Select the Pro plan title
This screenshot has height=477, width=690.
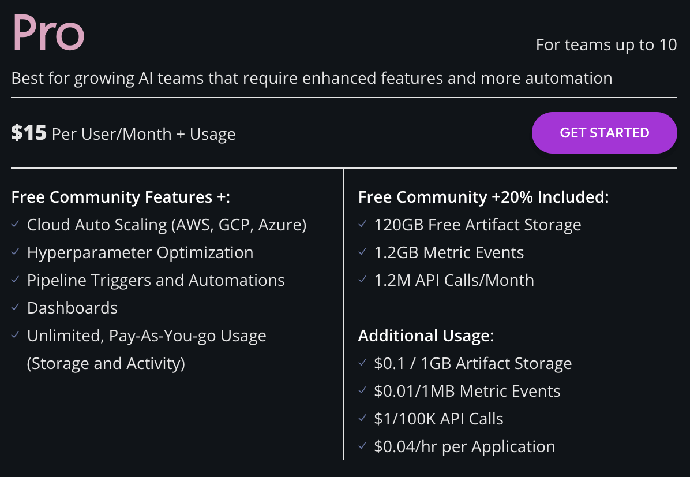(x=48, y=32)
